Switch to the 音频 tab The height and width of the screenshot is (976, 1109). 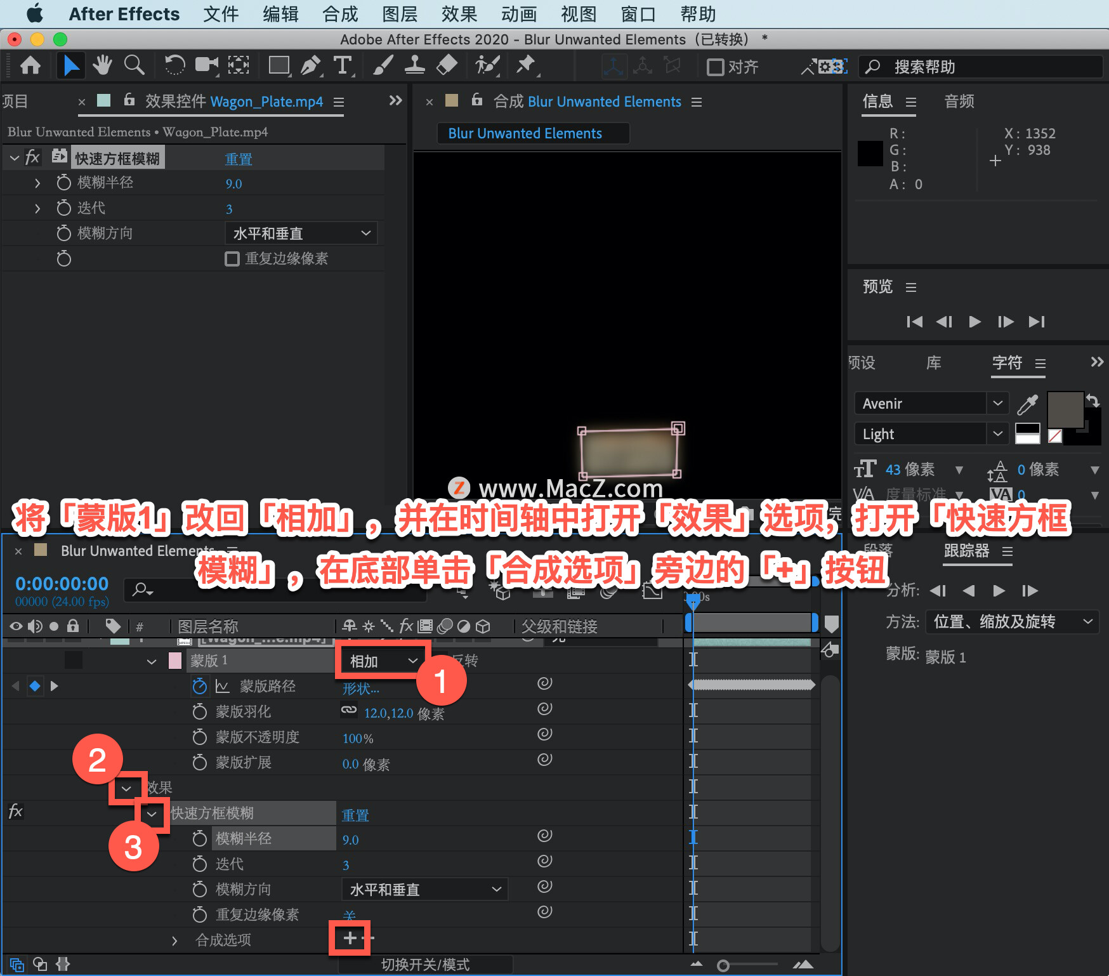(959, 102)
